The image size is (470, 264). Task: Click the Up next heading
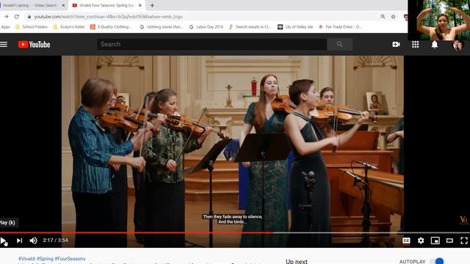click(x=297, y=261)
